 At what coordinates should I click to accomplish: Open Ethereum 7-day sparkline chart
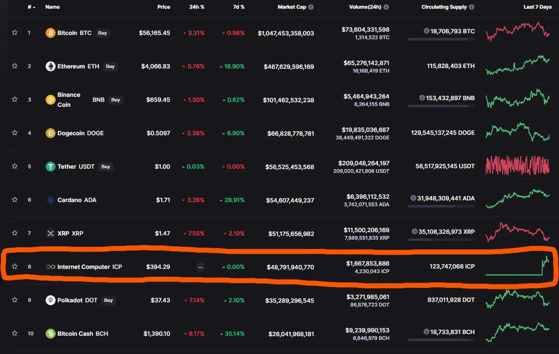coord(518,65)
